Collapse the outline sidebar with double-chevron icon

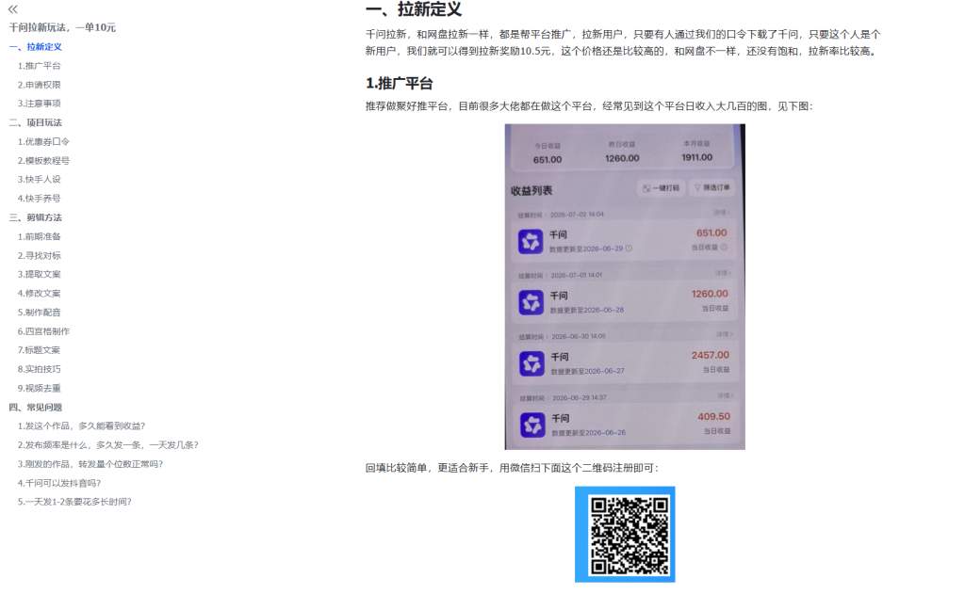13,9
